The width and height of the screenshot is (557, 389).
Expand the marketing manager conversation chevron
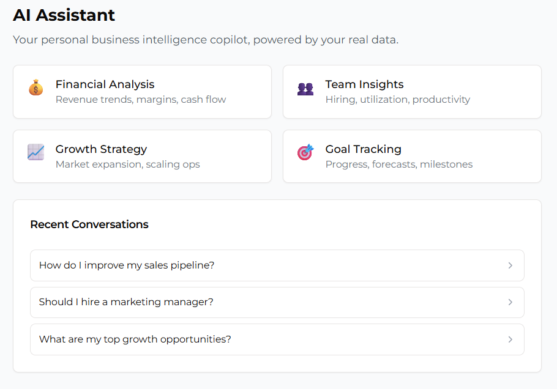[510, 302]
